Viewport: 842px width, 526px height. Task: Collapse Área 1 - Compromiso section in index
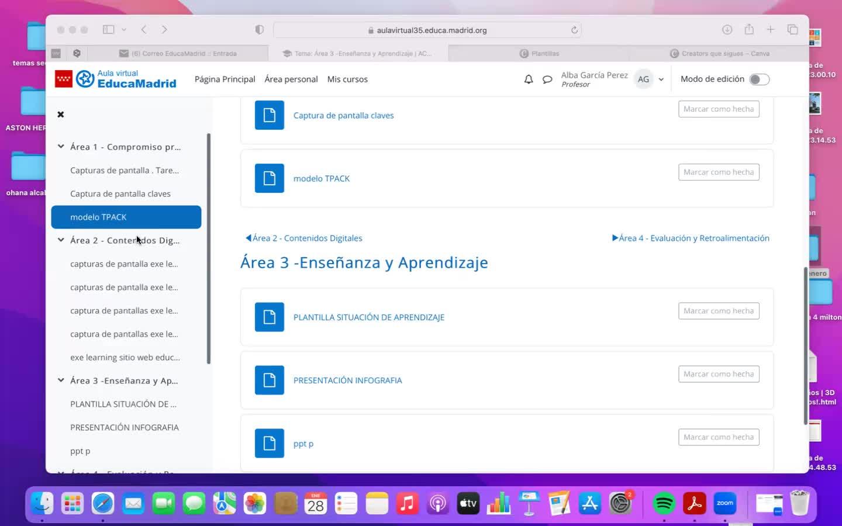click(61, 147)
